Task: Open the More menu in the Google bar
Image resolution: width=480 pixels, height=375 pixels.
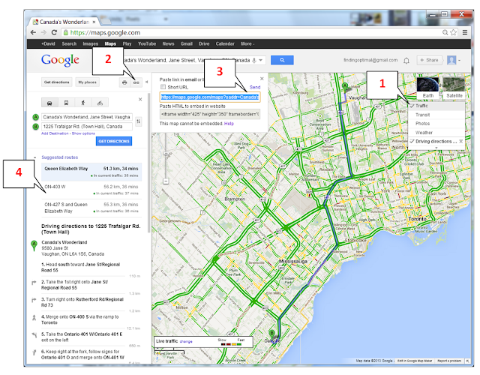Action: click(x=247, y=43)
